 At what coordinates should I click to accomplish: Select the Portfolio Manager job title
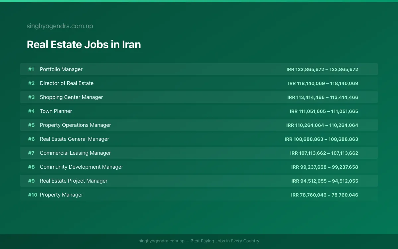tap(61, 69)
